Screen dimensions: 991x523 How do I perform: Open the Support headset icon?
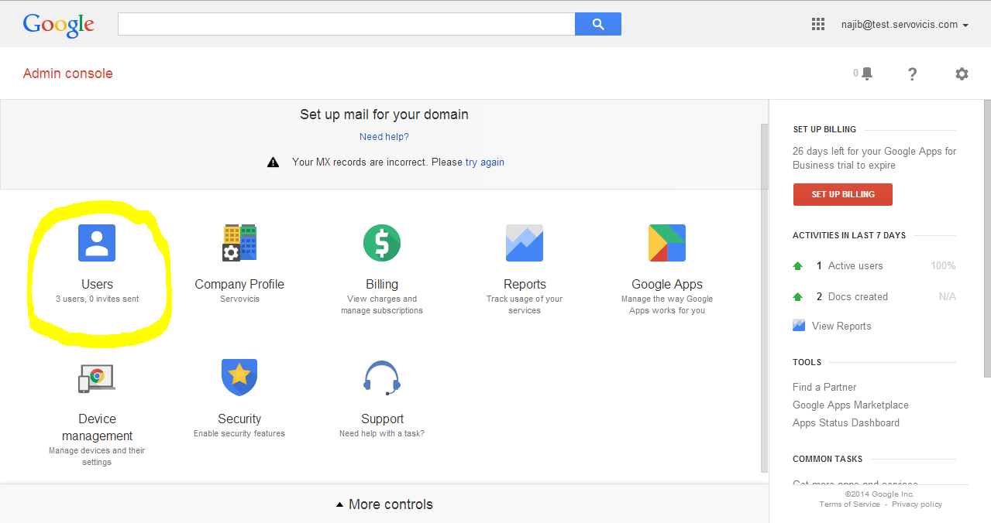(382, 378)
